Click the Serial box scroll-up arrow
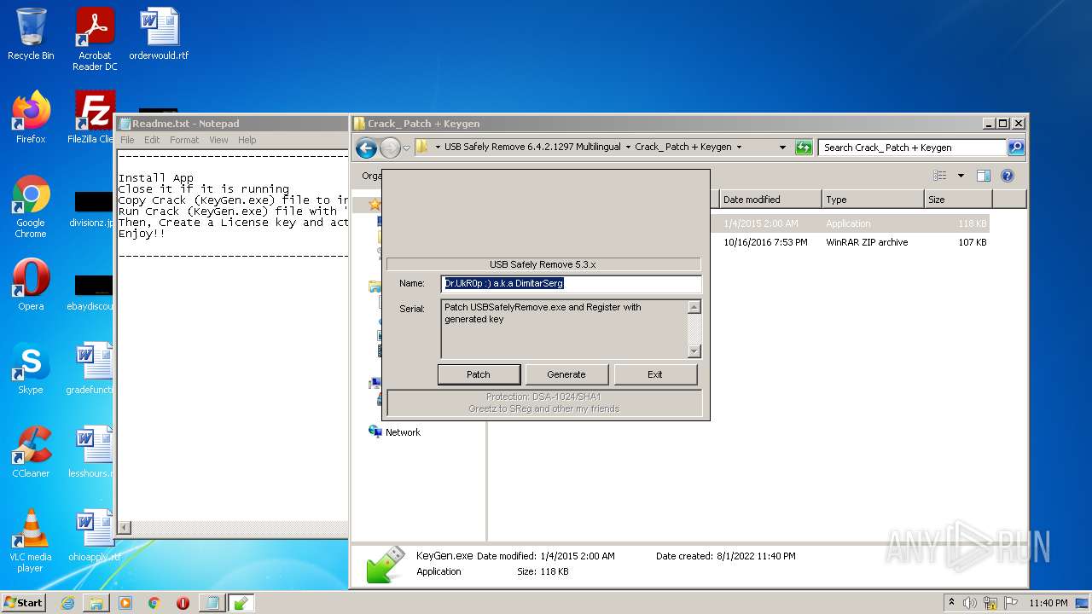 pyautogui.click(x=694, y=307)
